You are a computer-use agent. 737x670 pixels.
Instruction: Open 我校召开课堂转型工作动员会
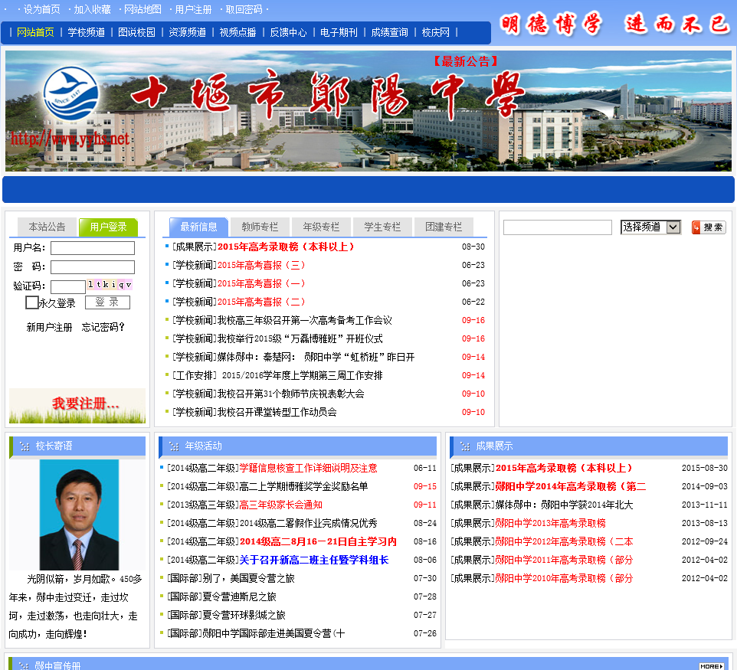[277, 413]
